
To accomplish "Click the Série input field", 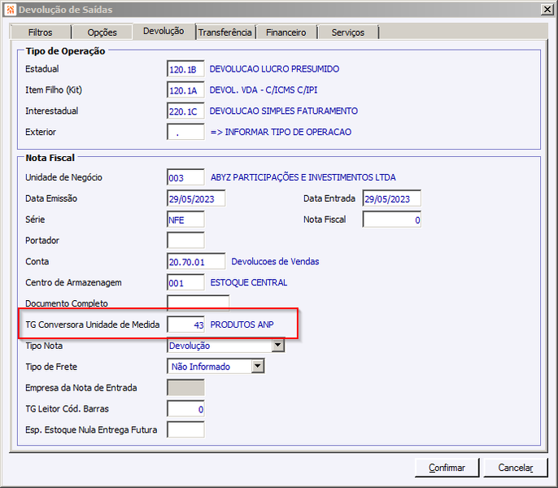I will coord(185,220).
